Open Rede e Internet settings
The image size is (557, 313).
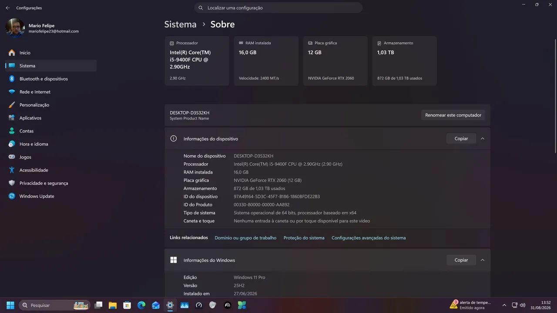click(x=51, y=92)
